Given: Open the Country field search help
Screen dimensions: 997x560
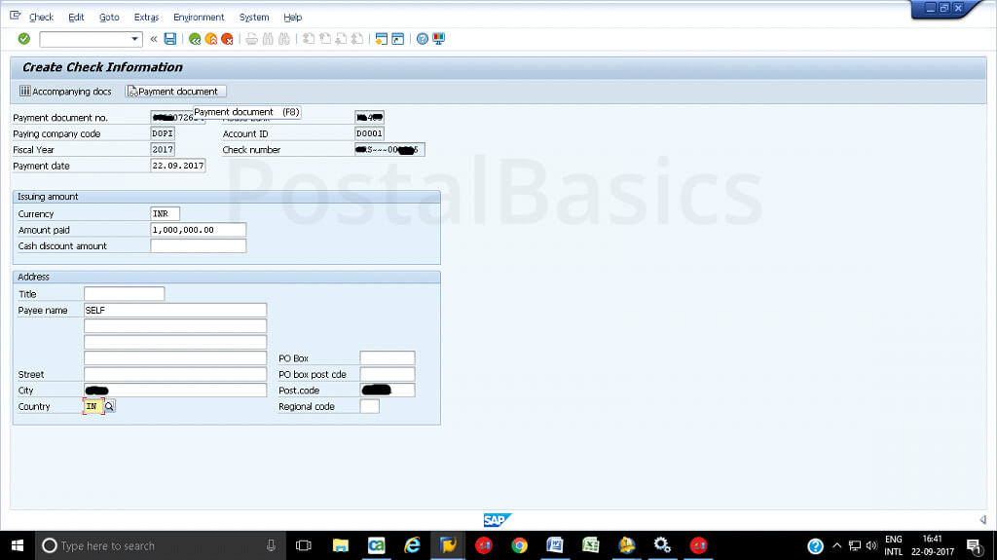Looking at the screenshot, I should (x=110, y=407).
